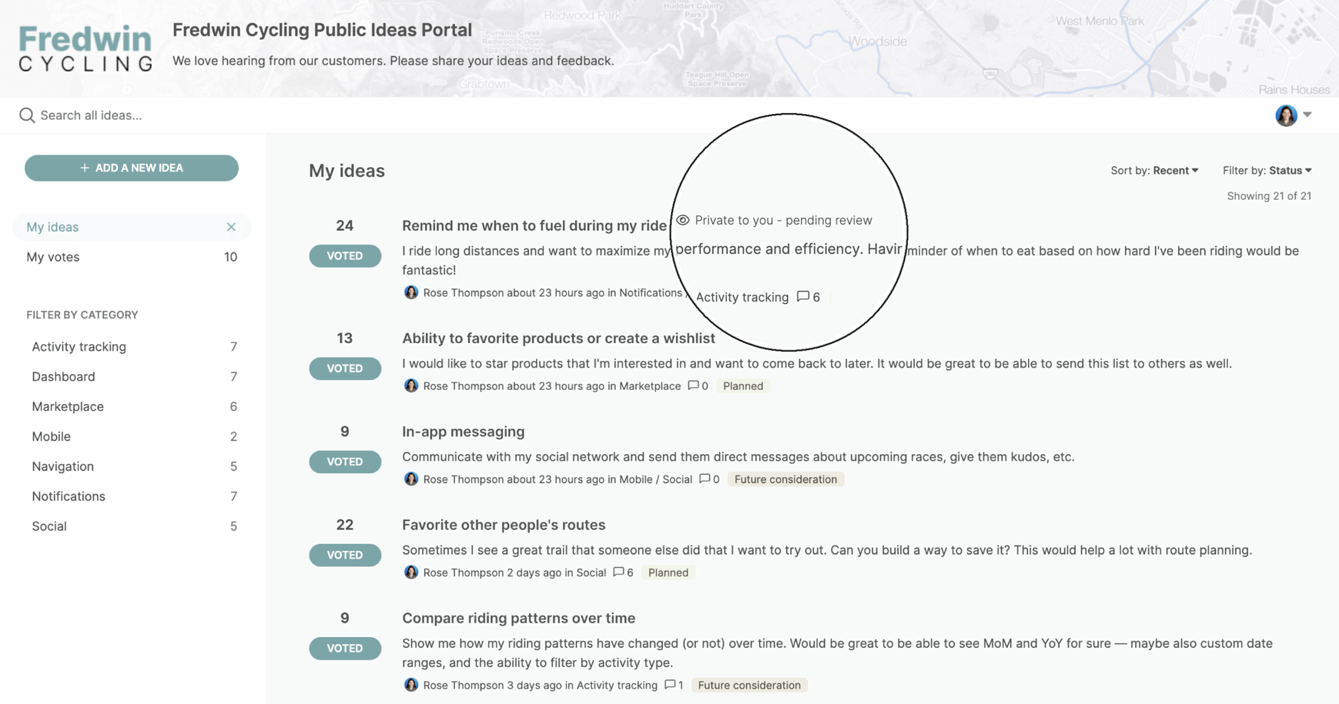
Task: Click the plus icon on ADD A NEW IDEA
Action: pos(85,167)
